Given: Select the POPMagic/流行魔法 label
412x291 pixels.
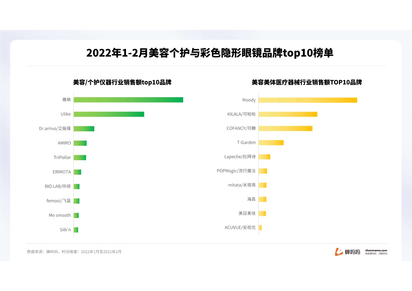Looking at the screenshot, I should (236, 171).
